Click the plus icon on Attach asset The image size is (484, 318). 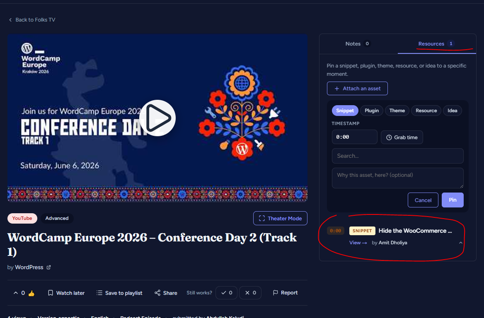click(337, 89)
